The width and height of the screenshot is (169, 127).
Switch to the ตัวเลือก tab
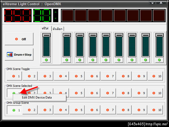[57, 29]
